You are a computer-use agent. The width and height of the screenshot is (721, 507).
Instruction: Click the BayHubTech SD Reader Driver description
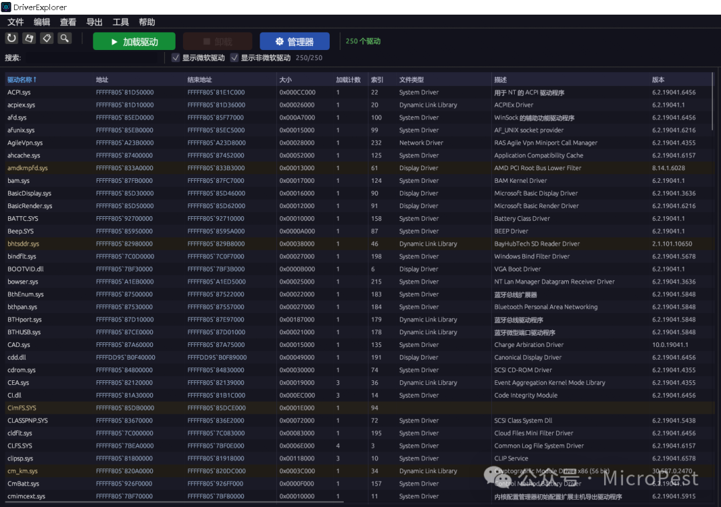click(x=537, y=243)
